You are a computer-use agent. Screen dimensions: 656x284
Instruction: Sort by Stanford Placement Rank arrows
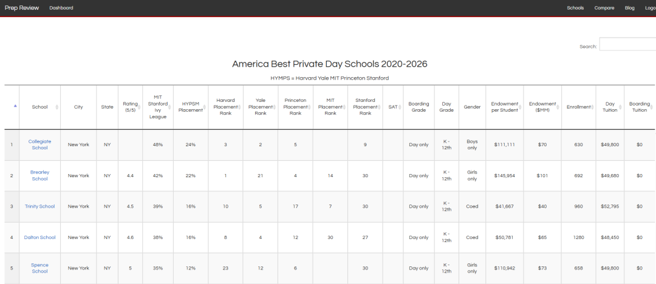point(378,107)
